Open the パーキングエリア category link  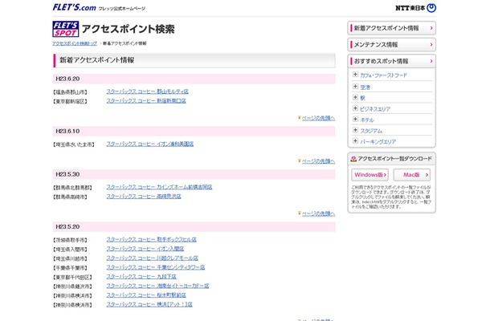[378, 142]
